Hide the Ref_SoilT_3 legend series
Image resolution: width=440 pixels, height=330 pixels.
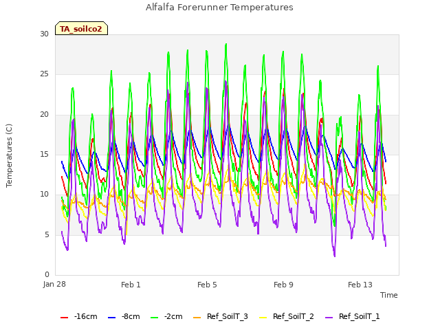click(x=221, y=316)
